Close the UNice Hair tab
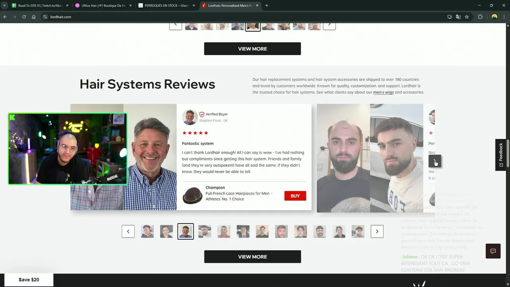 (130, 6)
